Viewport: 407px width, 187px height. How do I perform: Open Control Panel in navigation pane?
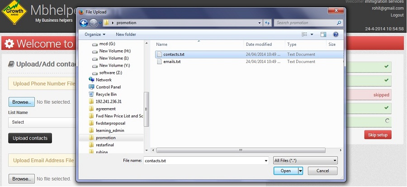(x=108, y=87)
